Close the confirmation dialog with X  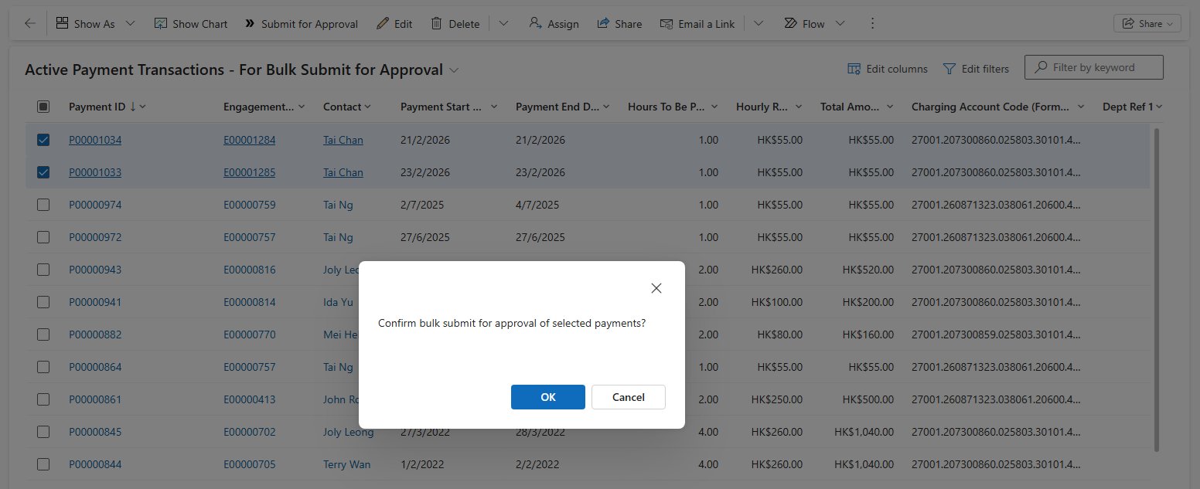click(x=656, y=288)
